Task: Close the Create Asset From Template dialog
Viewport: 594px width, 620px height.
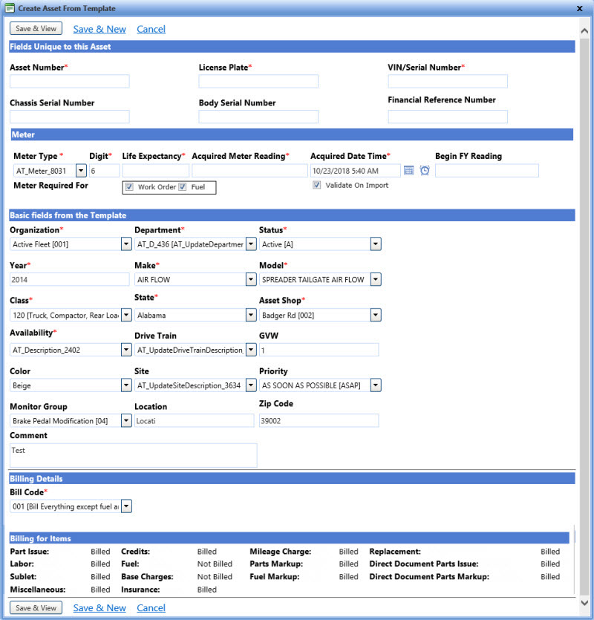Action: (579, 8)
